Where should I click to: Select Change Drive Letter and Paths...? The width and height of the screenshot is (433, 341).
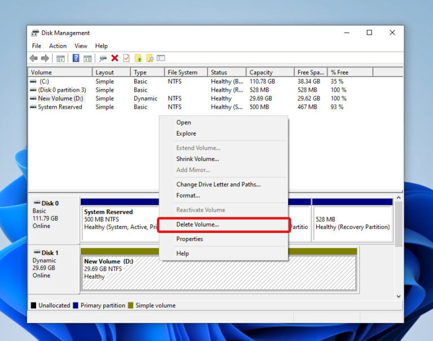pyautogui.click(x=218, y=185)
